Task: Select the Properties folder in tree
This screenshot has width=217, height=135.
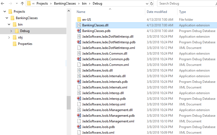Action: click(25, 44)
